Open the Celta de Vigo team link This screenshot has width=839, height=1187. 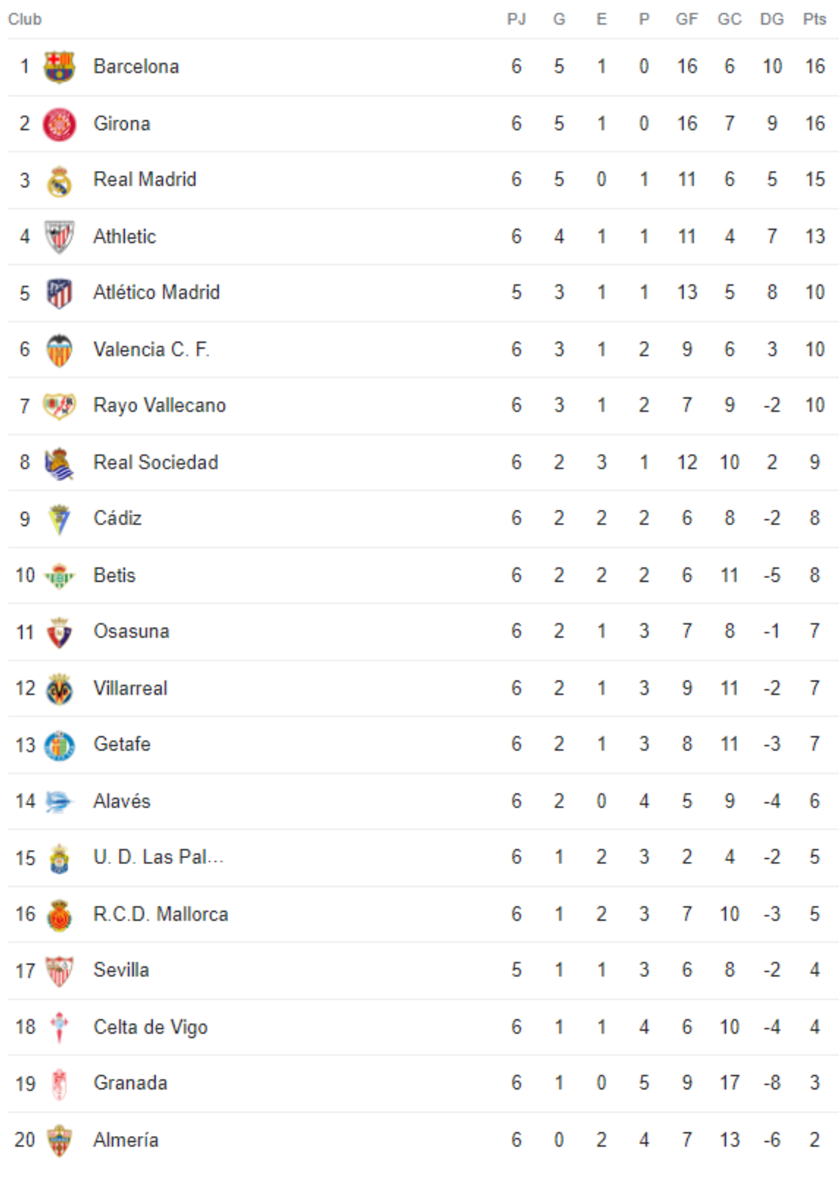(151, 1027)
